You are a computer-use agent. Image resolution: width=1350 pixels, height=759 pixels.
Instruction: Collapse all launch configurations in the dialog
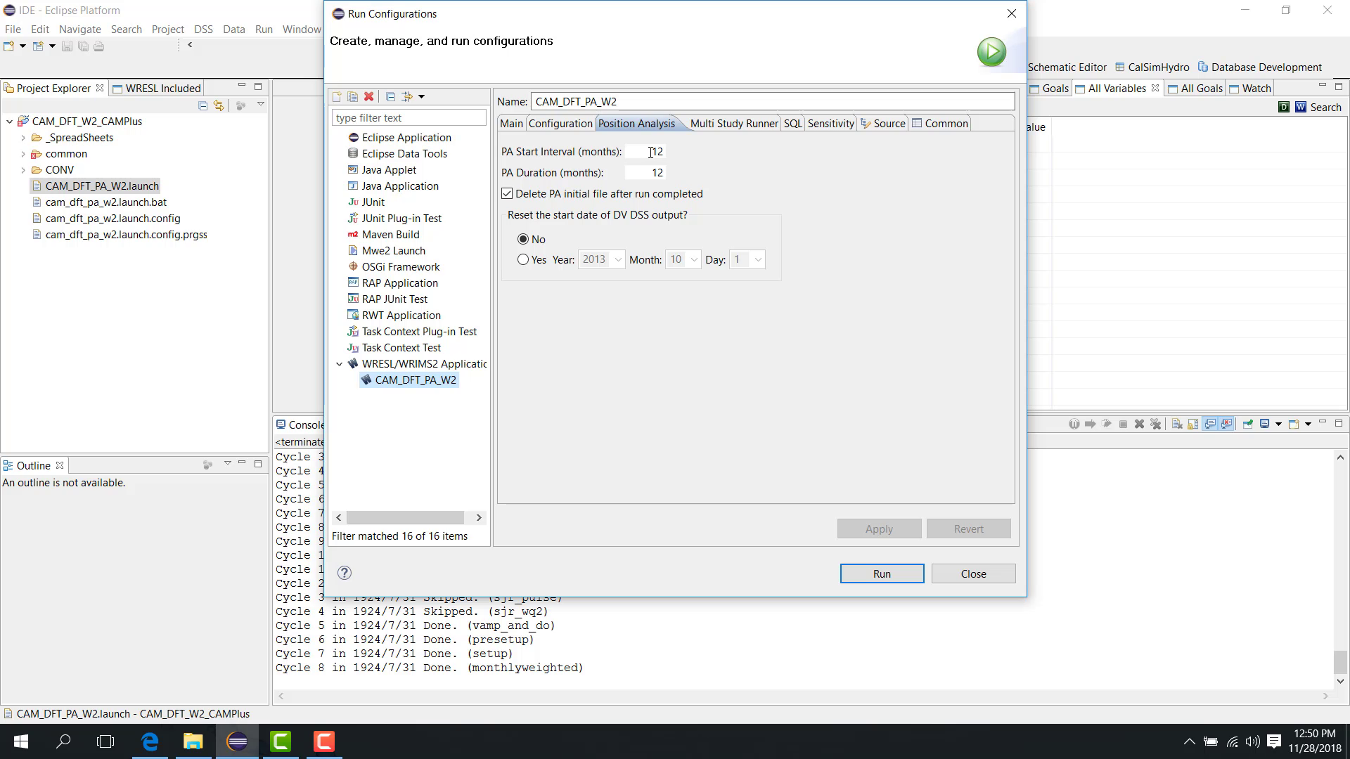[390, 96]
